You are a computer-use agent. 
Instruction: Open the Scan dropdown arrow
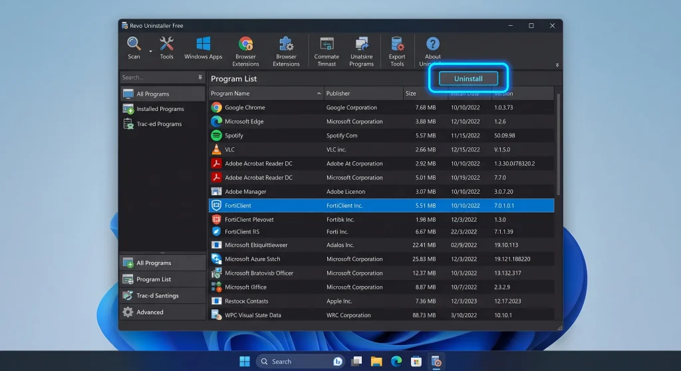[x=151, y=51]
